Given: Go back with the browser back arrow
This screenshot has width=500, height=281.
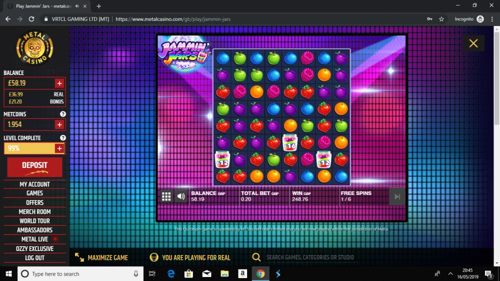Looking at the screenshot, I should pyautogui.click(x=8, y=19).
